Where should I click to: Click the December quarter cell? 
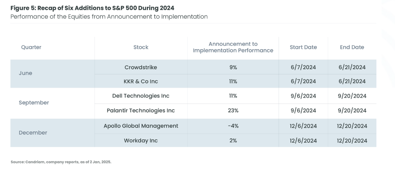tap(33, 133)
